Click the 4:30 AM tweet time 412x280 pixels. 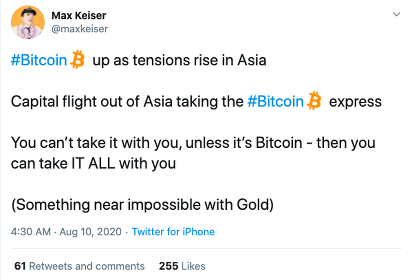31,232
